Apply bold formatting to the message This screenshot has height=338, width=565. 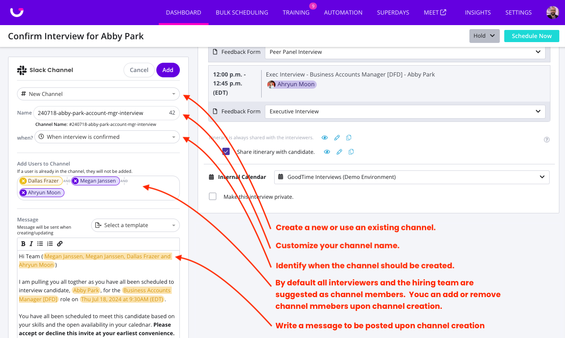(23, 244)
